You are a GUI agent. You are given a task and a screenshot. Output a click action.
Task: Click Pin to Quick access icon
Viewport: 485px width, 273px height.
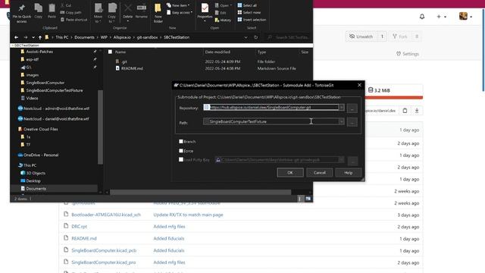[x=22, y=14]
